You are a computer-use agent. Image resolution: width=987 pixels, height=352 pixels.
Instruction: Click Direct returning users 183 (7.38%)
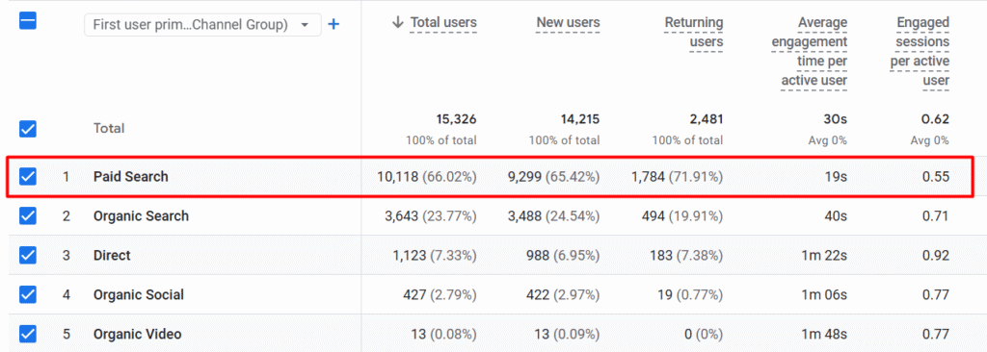pos(686,255)
